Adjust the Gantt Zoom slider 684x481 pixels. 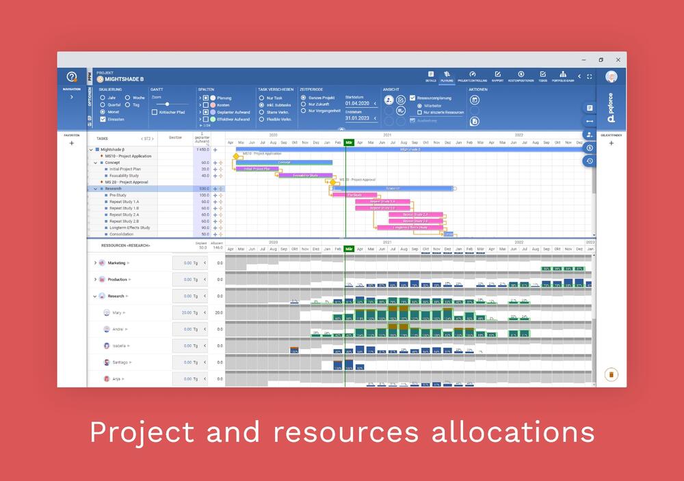pos(166,104)
